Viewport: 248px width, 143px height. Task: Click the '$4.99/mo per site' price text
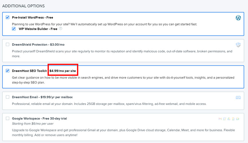(63, 71)
